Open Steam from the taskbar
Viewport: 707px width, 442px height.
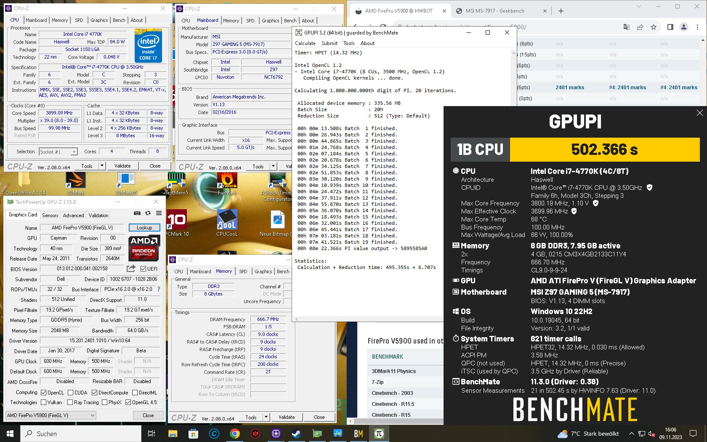coord(296,434)
